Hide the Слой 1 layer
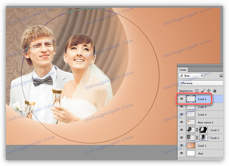The image size is (229, 166). [182, 145]
